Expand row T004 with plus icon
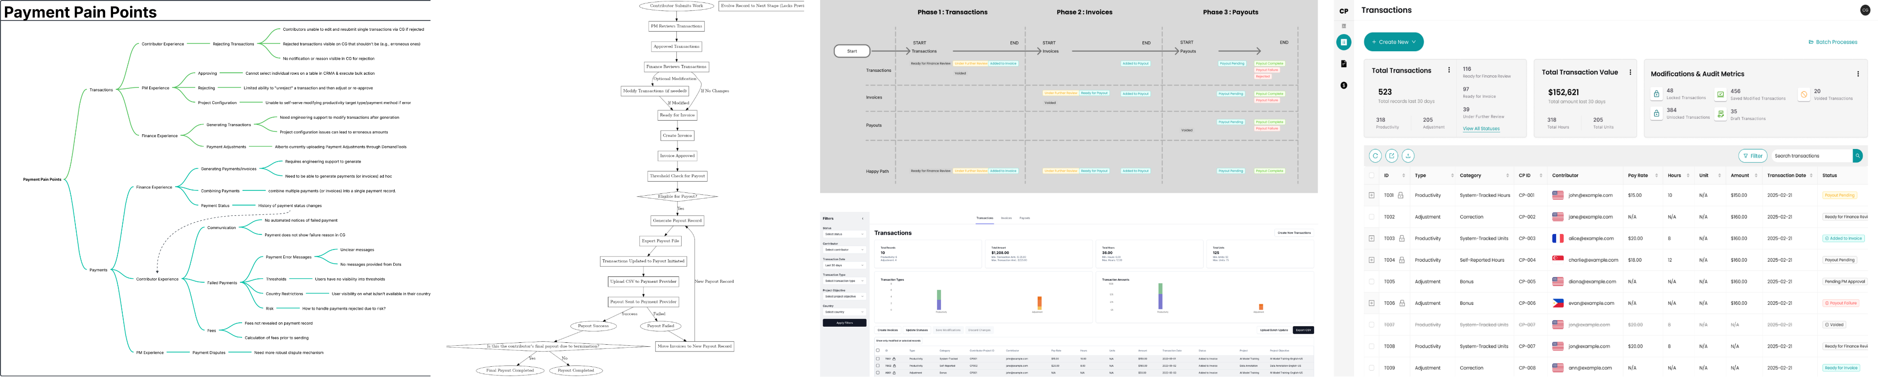 coord(1371,260)
